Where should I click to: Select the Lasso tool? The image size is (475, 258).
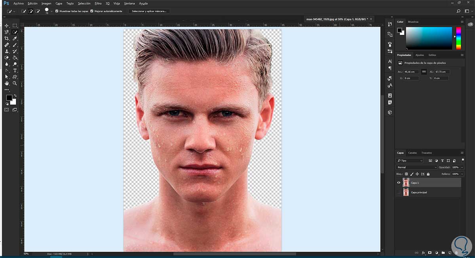tap(6, 32)
